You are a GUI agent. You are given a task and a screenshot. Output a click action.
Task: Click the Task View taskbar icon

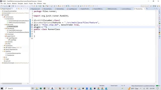tap(33, 88)
